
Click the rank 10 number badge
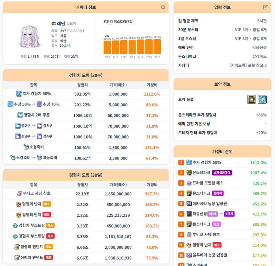coord(181,255)
